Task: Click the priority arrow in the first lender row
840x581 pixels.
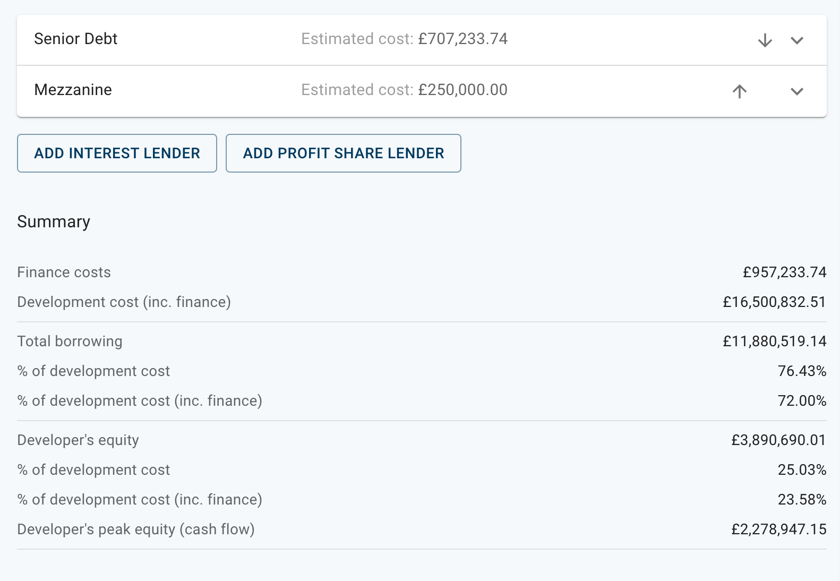Action: pyautogui.click(x=765, y=40)
